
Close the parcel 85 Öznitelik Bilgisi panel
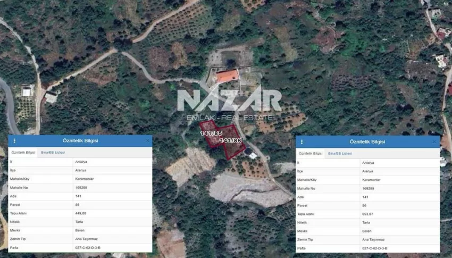(x=147, y=141)
